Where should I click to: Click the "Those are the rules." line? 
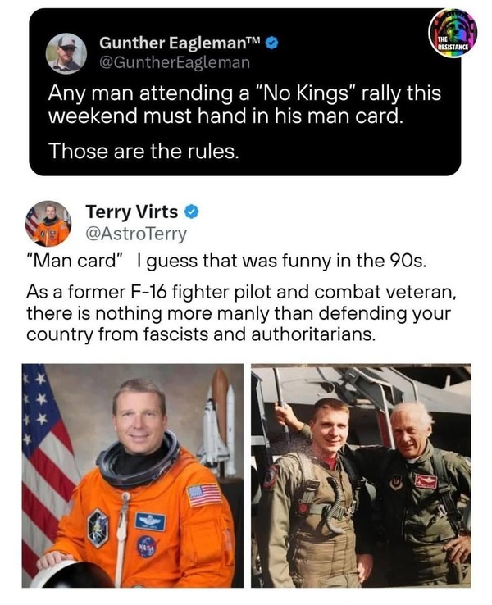(142, 151)
